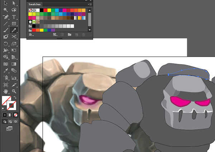Set paint mode to None
215x152 pixels.
tap(16, 115)
